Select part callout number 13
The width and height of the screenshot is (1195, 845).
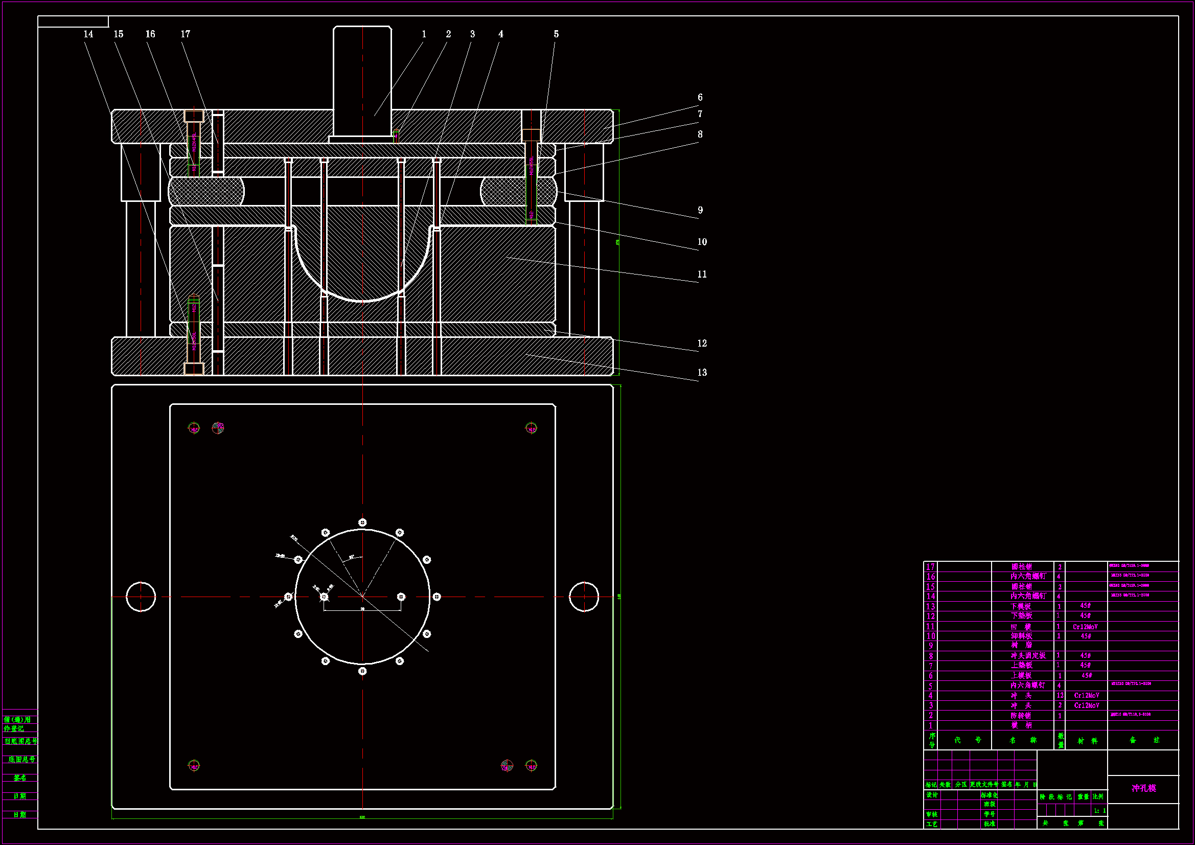(702, 373)
